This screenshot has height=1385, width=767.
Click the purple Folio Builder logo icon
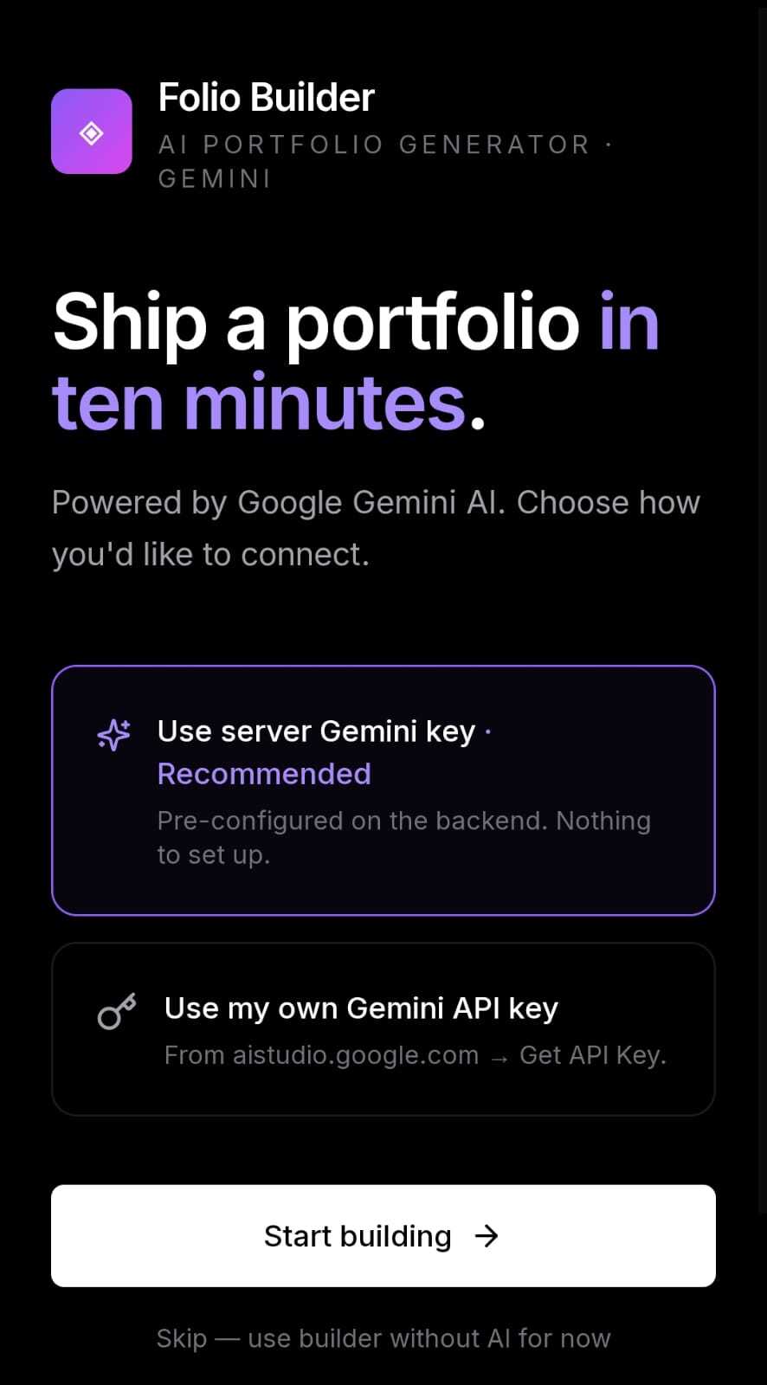92,132
